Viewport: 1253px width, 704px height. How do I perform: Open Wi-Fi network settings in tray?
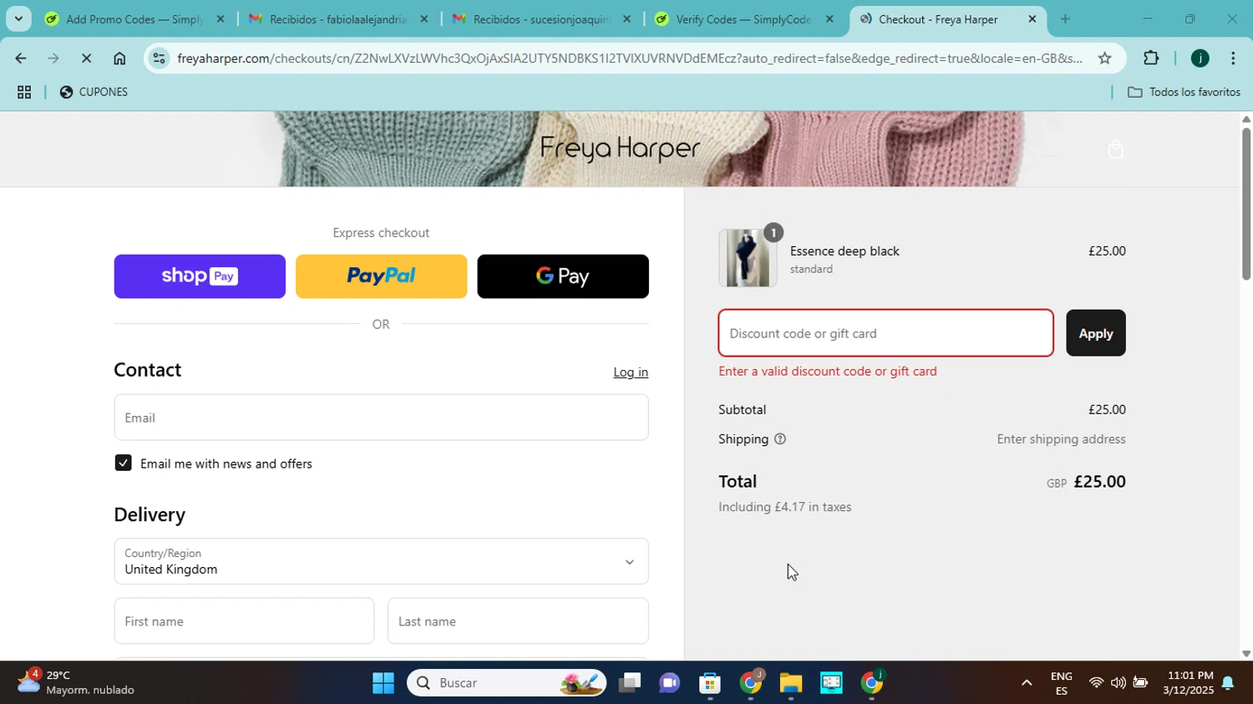1096,683
